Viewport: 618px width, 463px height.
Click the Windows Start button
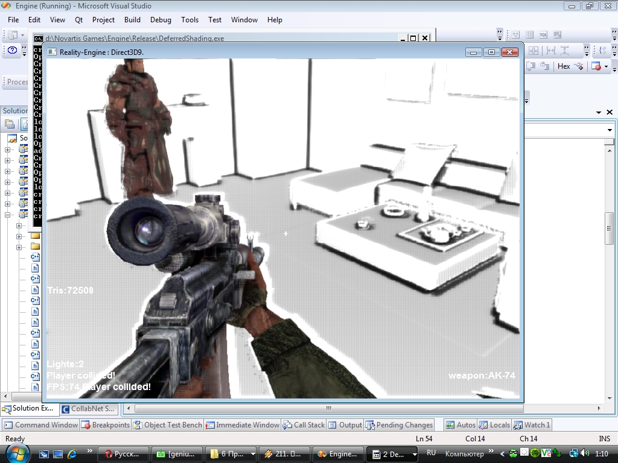pyautogui.click(x=16, y=453)
